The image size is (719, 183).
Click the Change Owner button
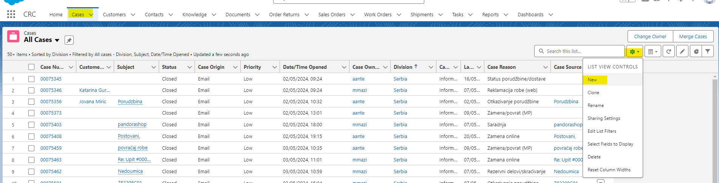[650, 36]
